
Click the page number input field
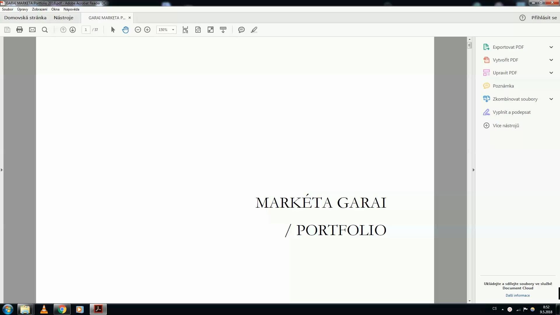(86, 30)
